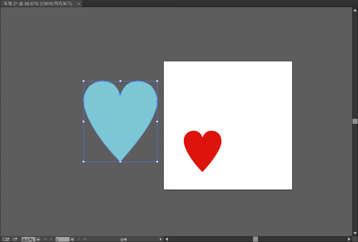Click the bottom-right corner handle of selection
This screenshot has width=358, height=242.
[157, 161]
